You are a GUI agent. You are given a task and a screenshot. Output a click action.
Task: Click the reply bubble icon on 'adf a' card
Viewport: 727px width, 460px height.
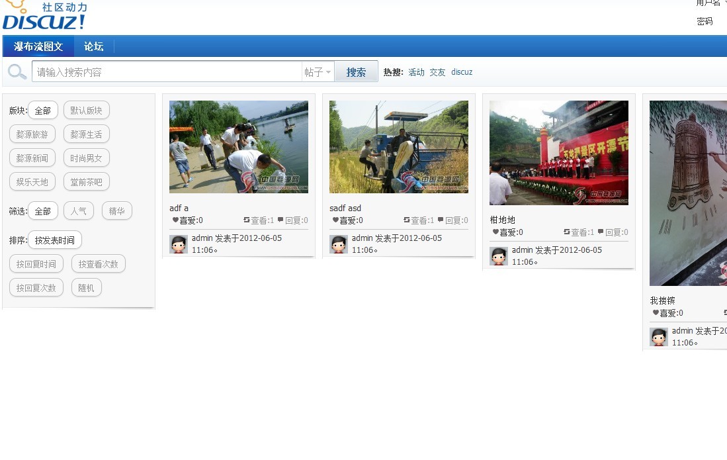tap(280, 220)
